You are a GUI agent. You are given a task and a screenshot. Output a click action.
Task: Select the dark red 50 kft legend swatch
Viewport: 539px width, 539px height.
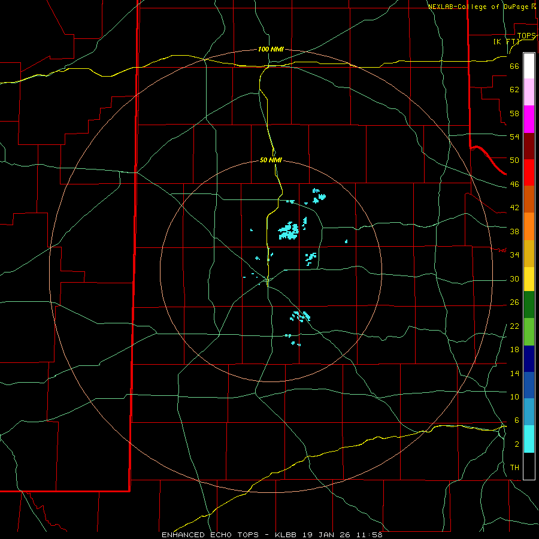click(529, 146)
